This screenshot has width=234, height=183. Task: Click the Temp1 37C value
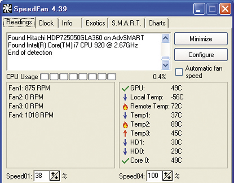pyautogui.click(x=176, y=115)
